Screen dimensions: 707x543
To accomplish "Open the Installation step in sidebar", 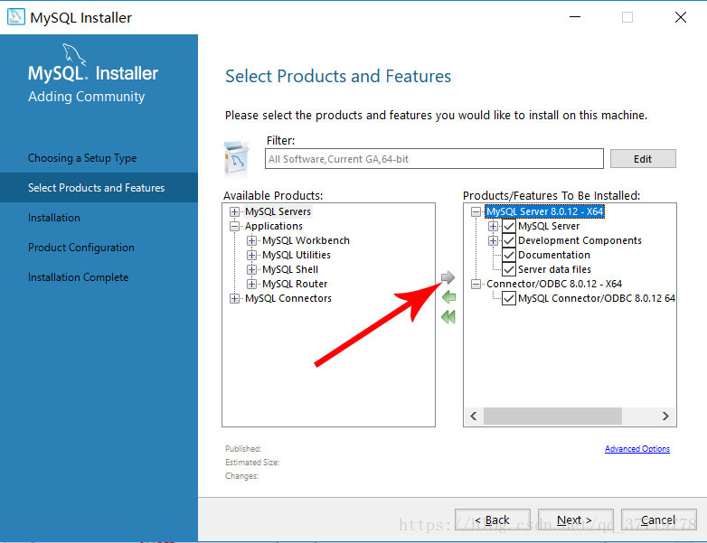I will point(54,217).
